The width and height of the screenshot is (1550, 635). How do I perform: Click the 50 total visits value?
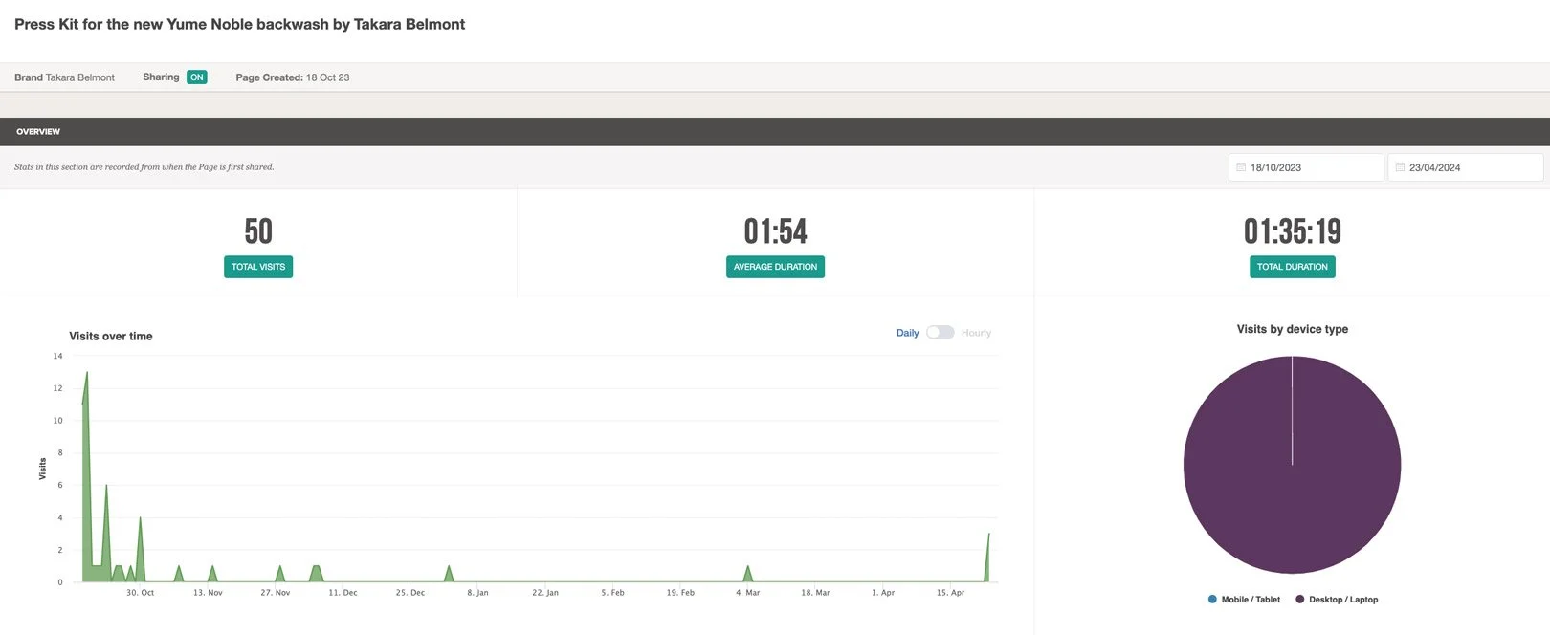258,231
